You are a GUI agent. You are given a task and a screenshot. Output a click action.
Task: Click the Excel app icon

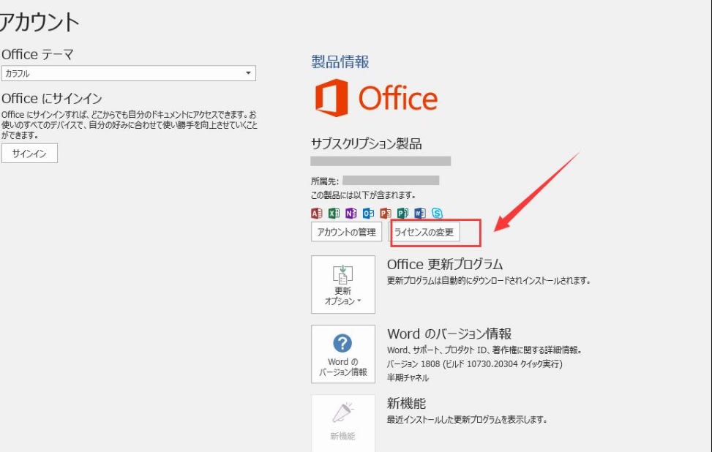334,213
